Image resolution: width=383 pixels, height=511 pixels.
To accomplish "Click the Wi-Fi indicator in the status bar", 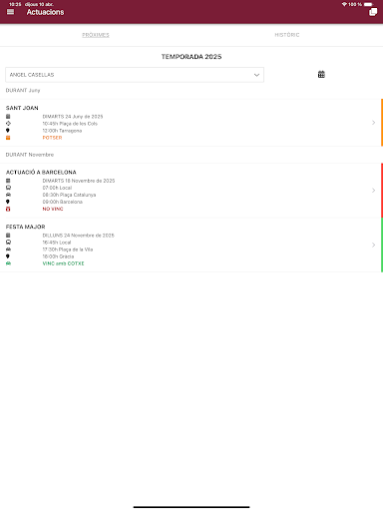I will 344,4.
